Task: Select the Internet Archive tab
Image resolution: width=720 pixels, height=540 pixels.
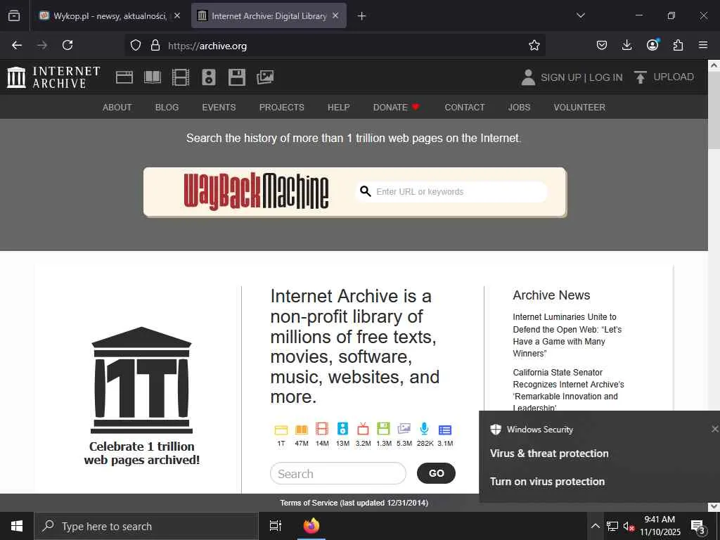Action: pos(269,16)
